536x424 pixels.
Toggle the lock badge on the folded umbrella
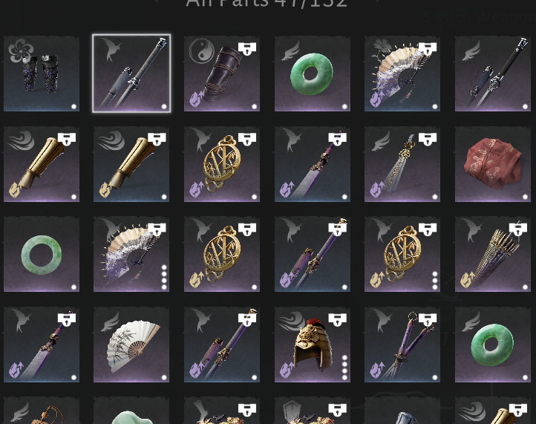pos(518,229)
